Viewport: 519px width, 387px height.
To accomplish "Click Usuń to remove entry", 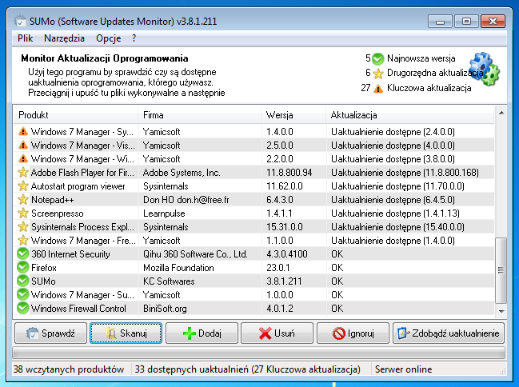I will (x=277, y=333).
